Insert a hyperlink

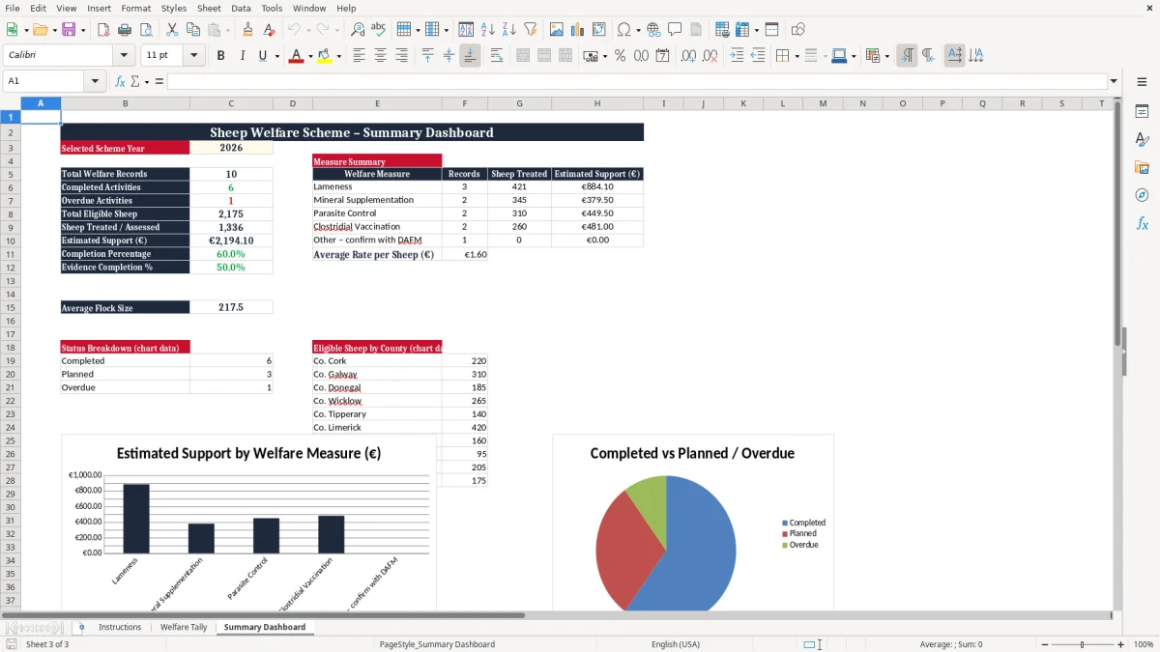(653, 30)
